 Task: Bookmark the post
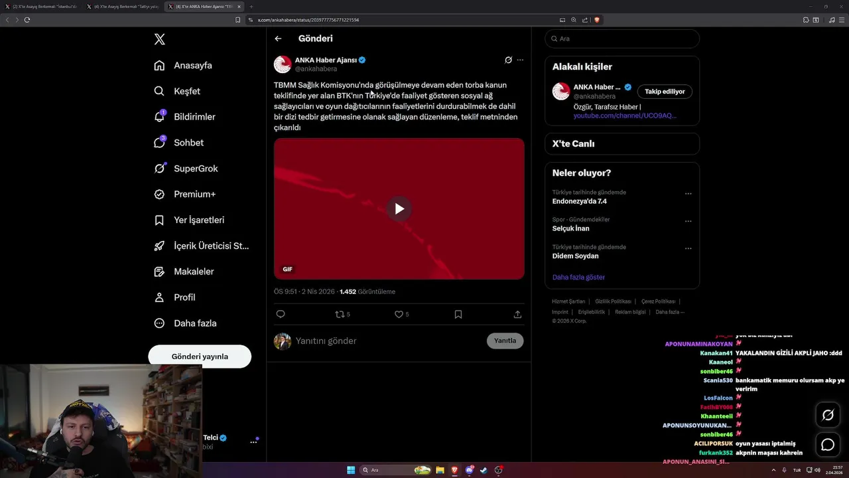458,314
